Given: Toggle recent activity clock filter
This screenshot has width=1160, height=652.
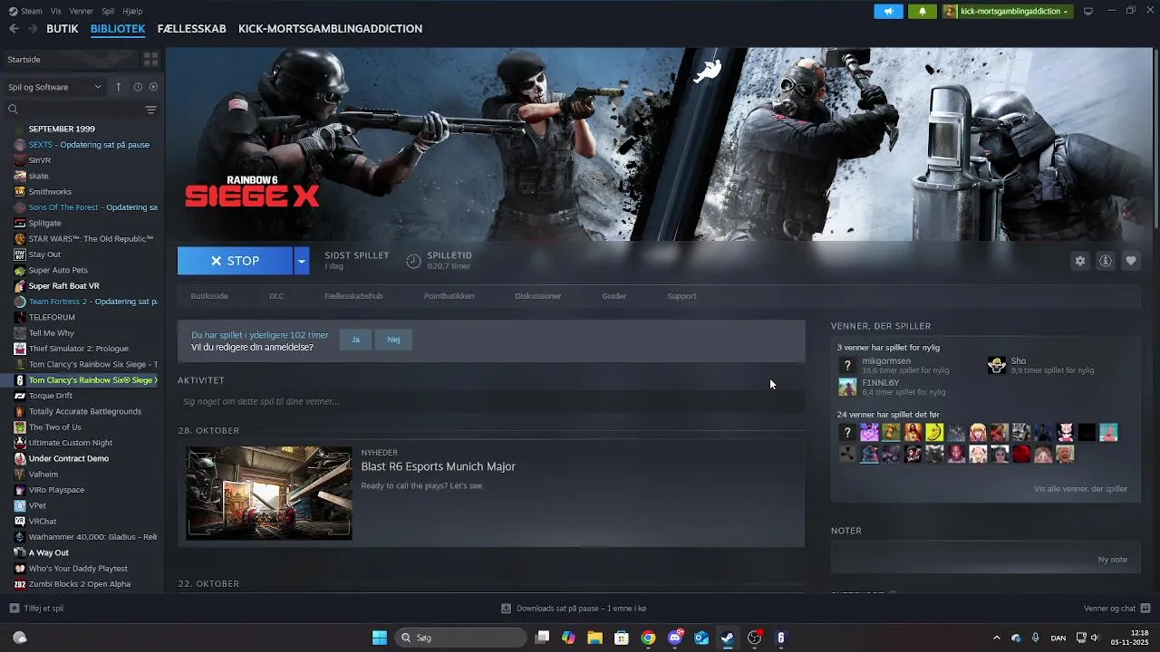Looking at the screenshot, I should (x=138, y=87).
